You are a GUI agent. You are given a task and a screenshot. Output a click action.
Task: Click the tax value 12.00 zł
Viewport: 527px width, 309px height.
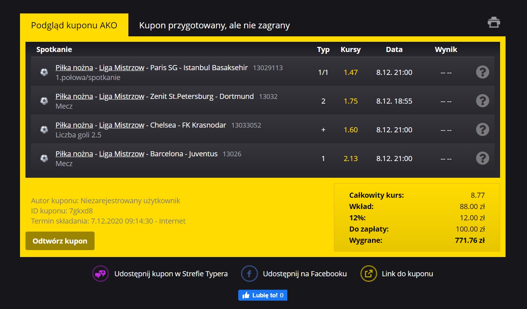(x=472, y=218)
